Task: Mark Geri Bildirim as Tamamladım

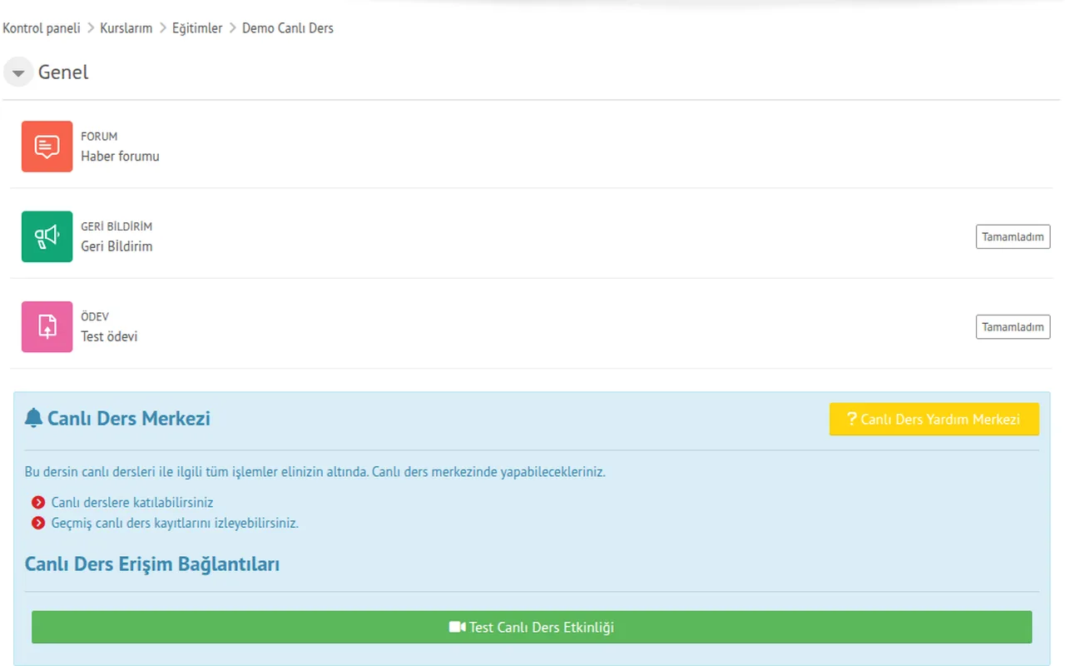Action: (1013, 236)
